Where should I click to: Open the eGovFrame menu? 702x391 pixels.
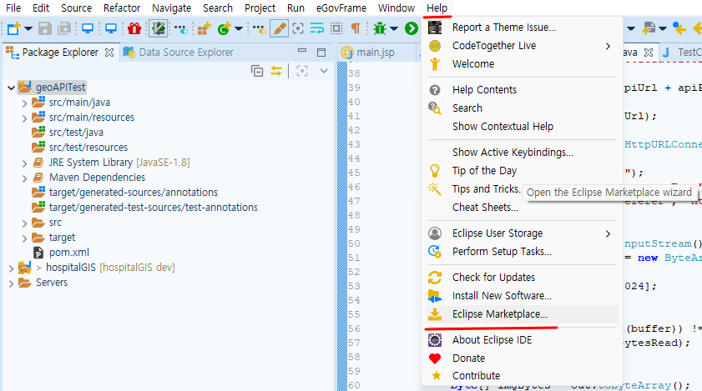pyautogui.click(x=341, y=8)
